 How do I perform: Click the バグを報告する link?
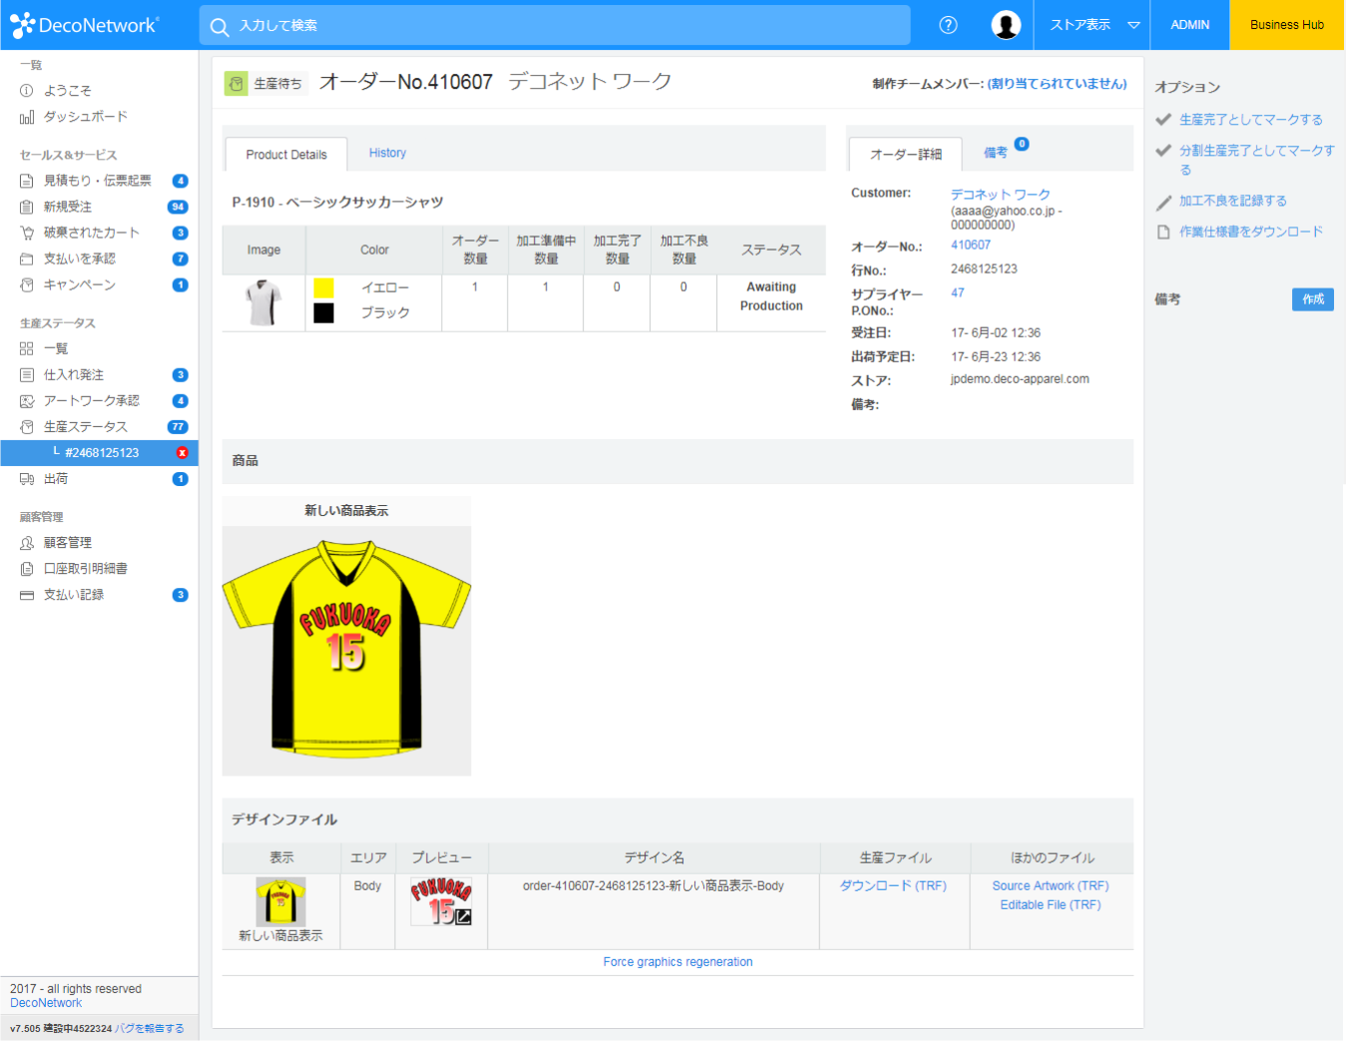(150, 1028)
